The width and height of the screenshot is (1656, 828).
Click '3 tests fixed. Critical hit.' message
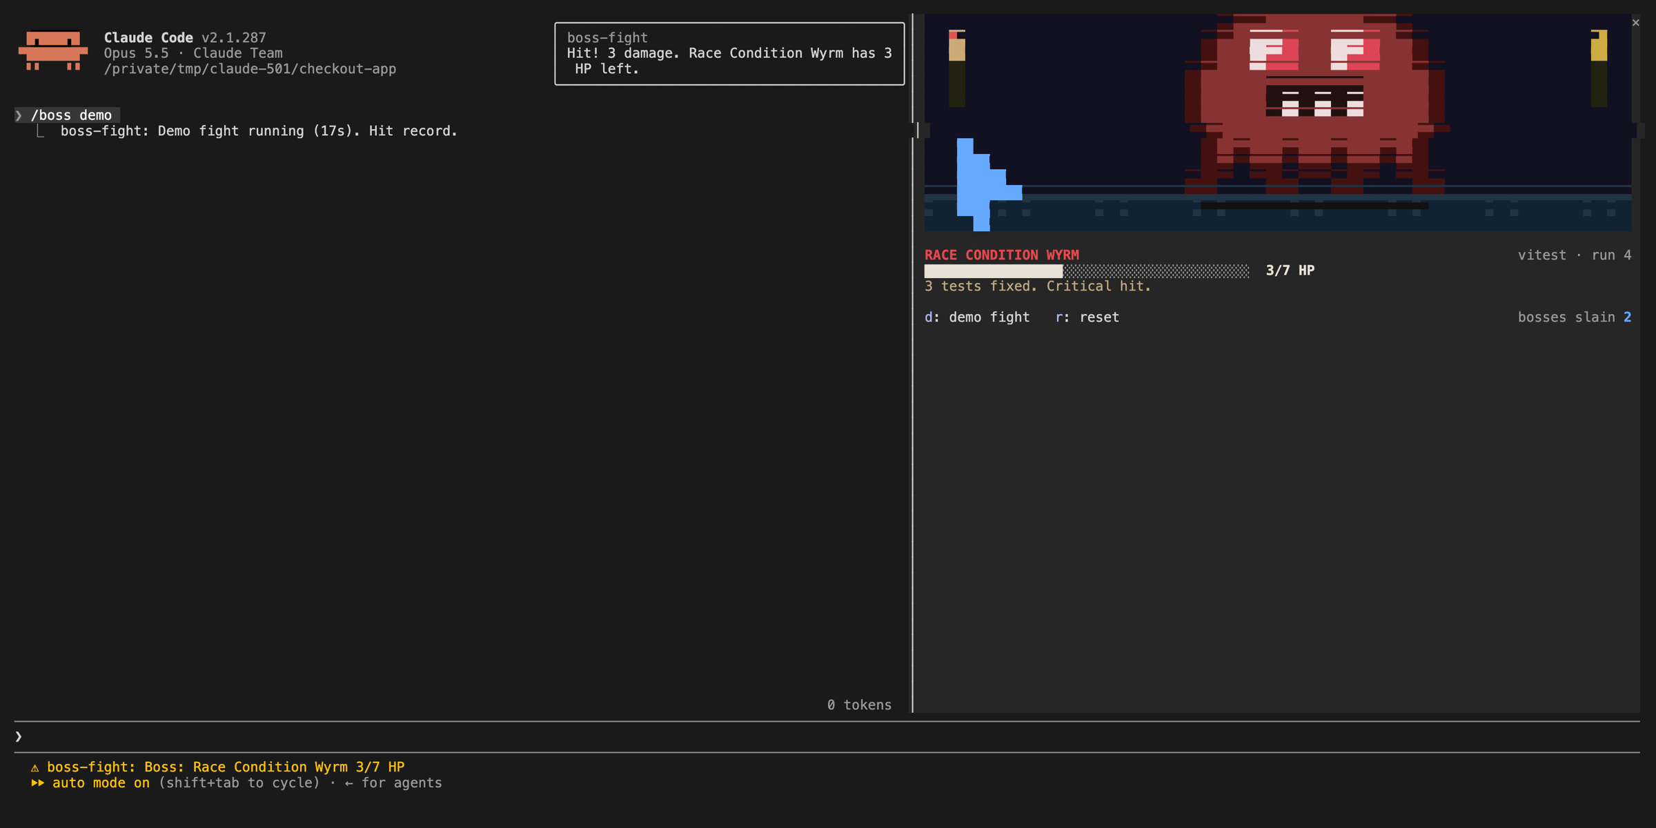[x=1038, y=286]
